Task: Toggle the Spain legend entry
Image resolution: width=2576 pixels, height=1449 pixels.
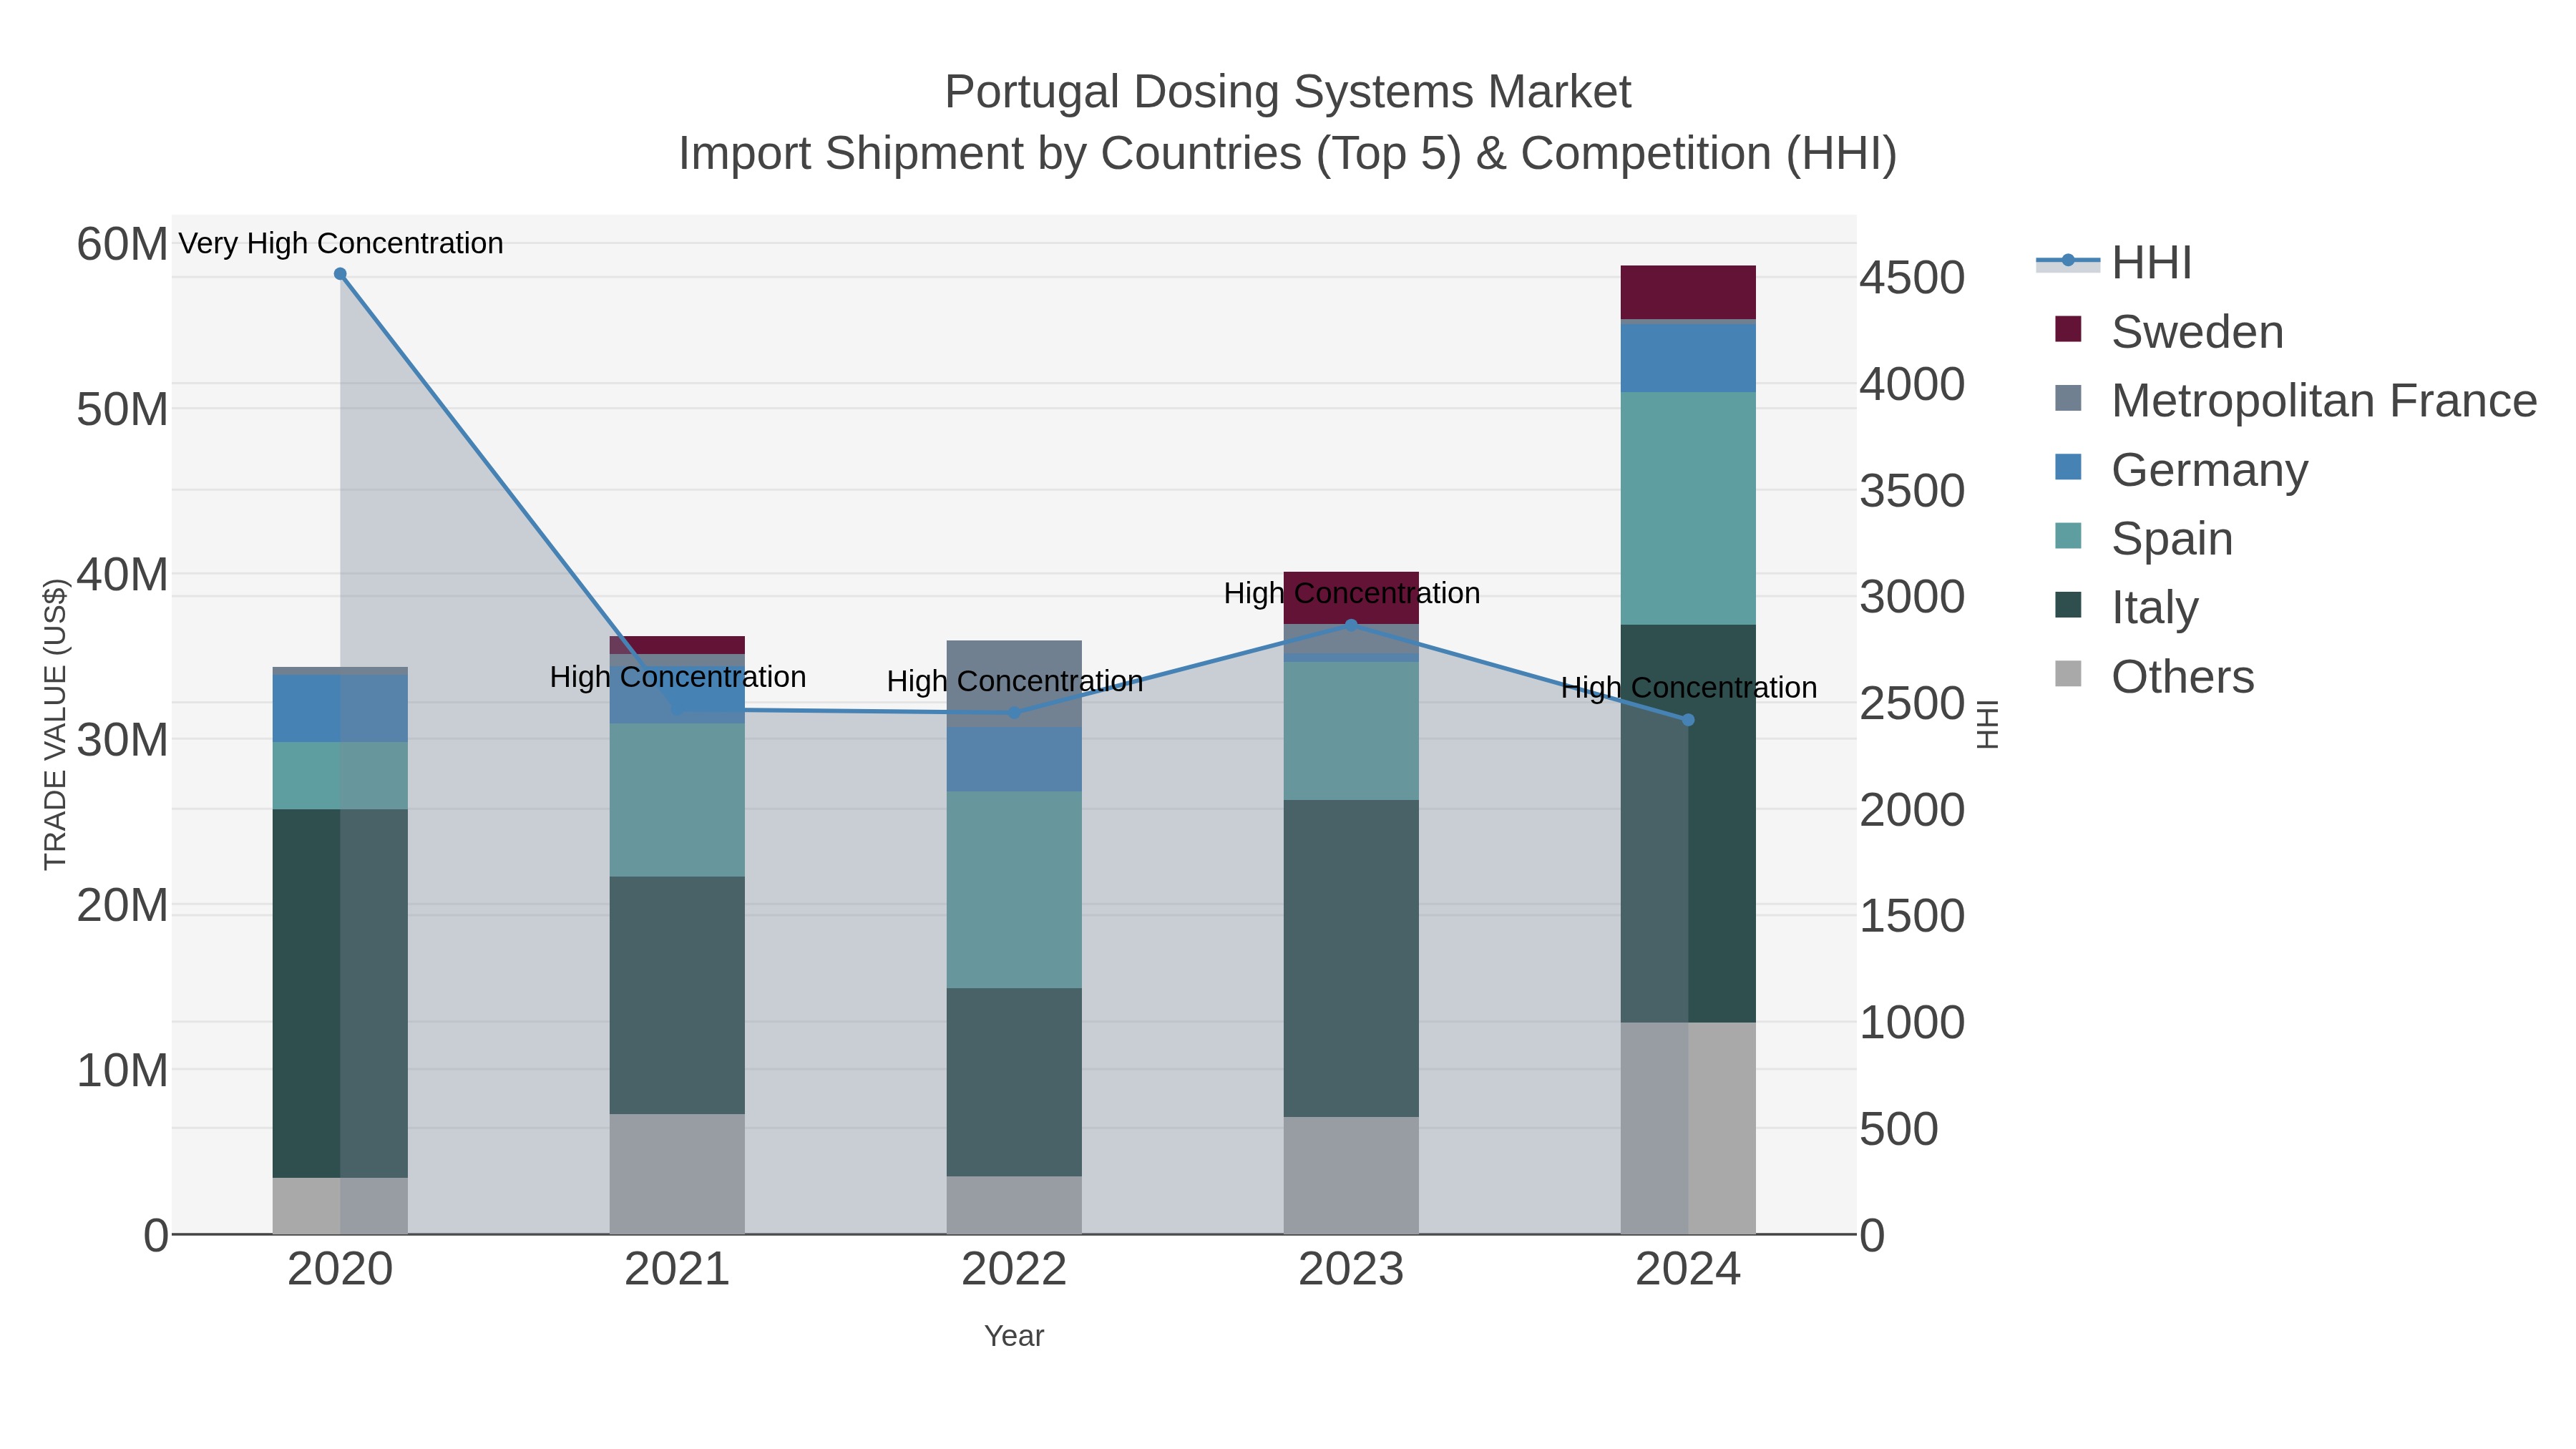Action: pos(2143,538)
